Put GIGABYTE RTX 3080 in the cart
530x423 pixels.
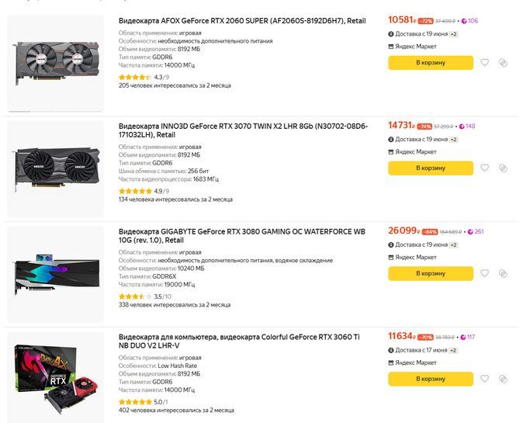tap(431, 273)
